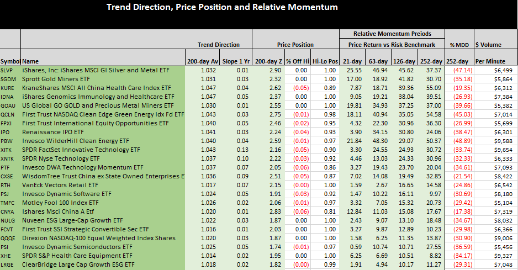Select the '200-day Z' column header
Image resolution: width=518 pixels, height=270 pixels.
coord(268,61)
